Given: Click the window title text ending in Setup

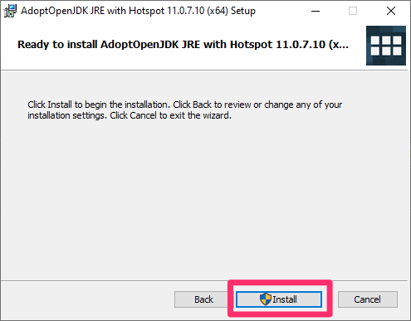Looking at the screenshot, I should pyautogui.click(x=138, y=11).
